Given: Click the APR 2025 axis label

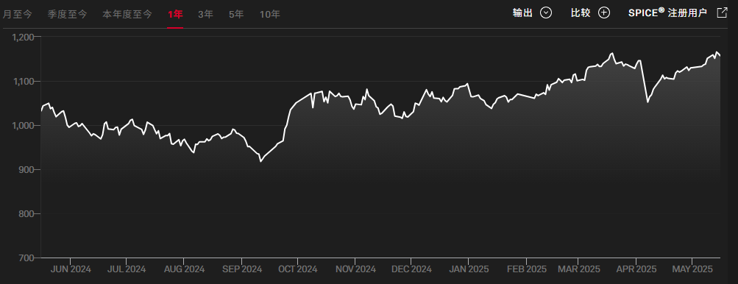Looking at the screenshot, I should tap(636, 269).
